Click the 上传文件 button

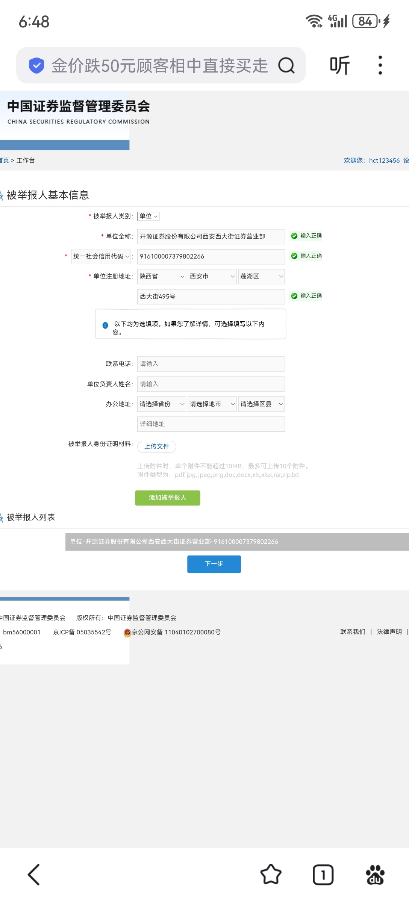click(x=157, y=446)
